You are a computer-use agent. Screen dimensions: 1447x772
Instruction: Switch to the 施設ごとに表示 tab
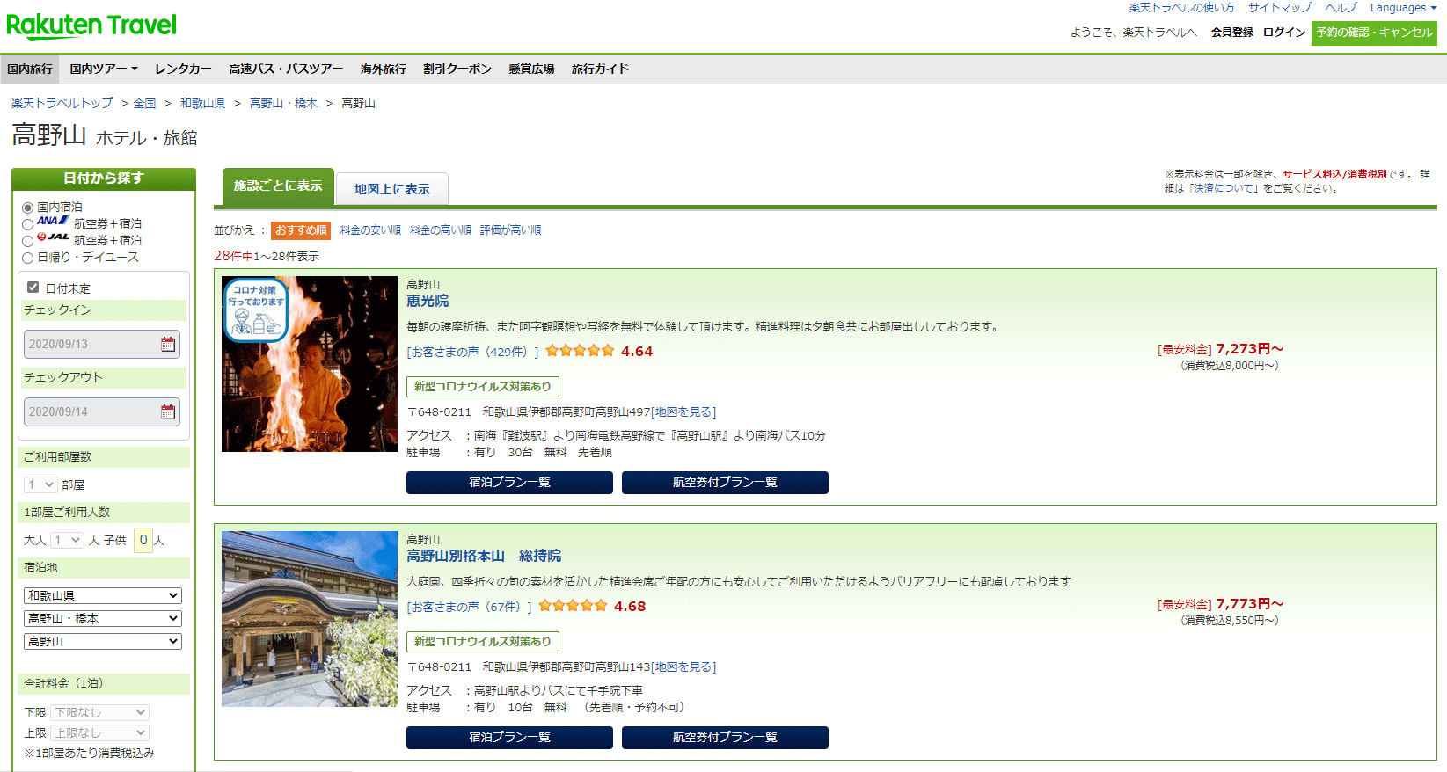click(x=278, y=186)
